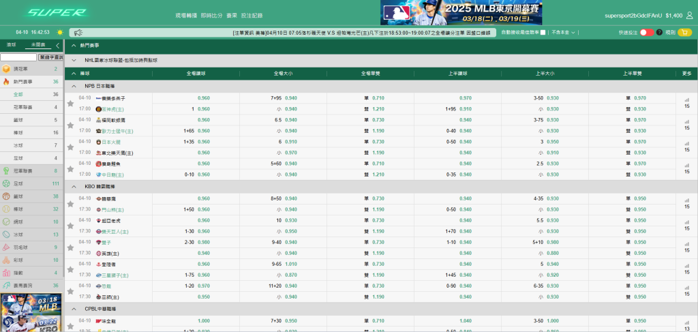This screenshot has width=698, height=332.
Task: Click the black question mark help icon
Action: click(659, 33)
